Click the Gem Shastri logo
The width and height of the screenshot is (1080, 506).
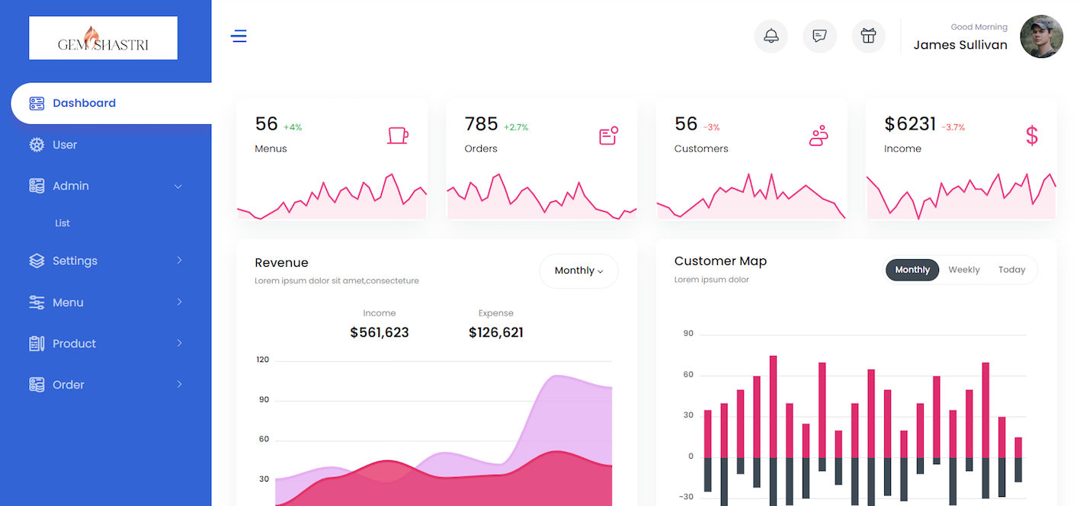[x=103, y=37]
